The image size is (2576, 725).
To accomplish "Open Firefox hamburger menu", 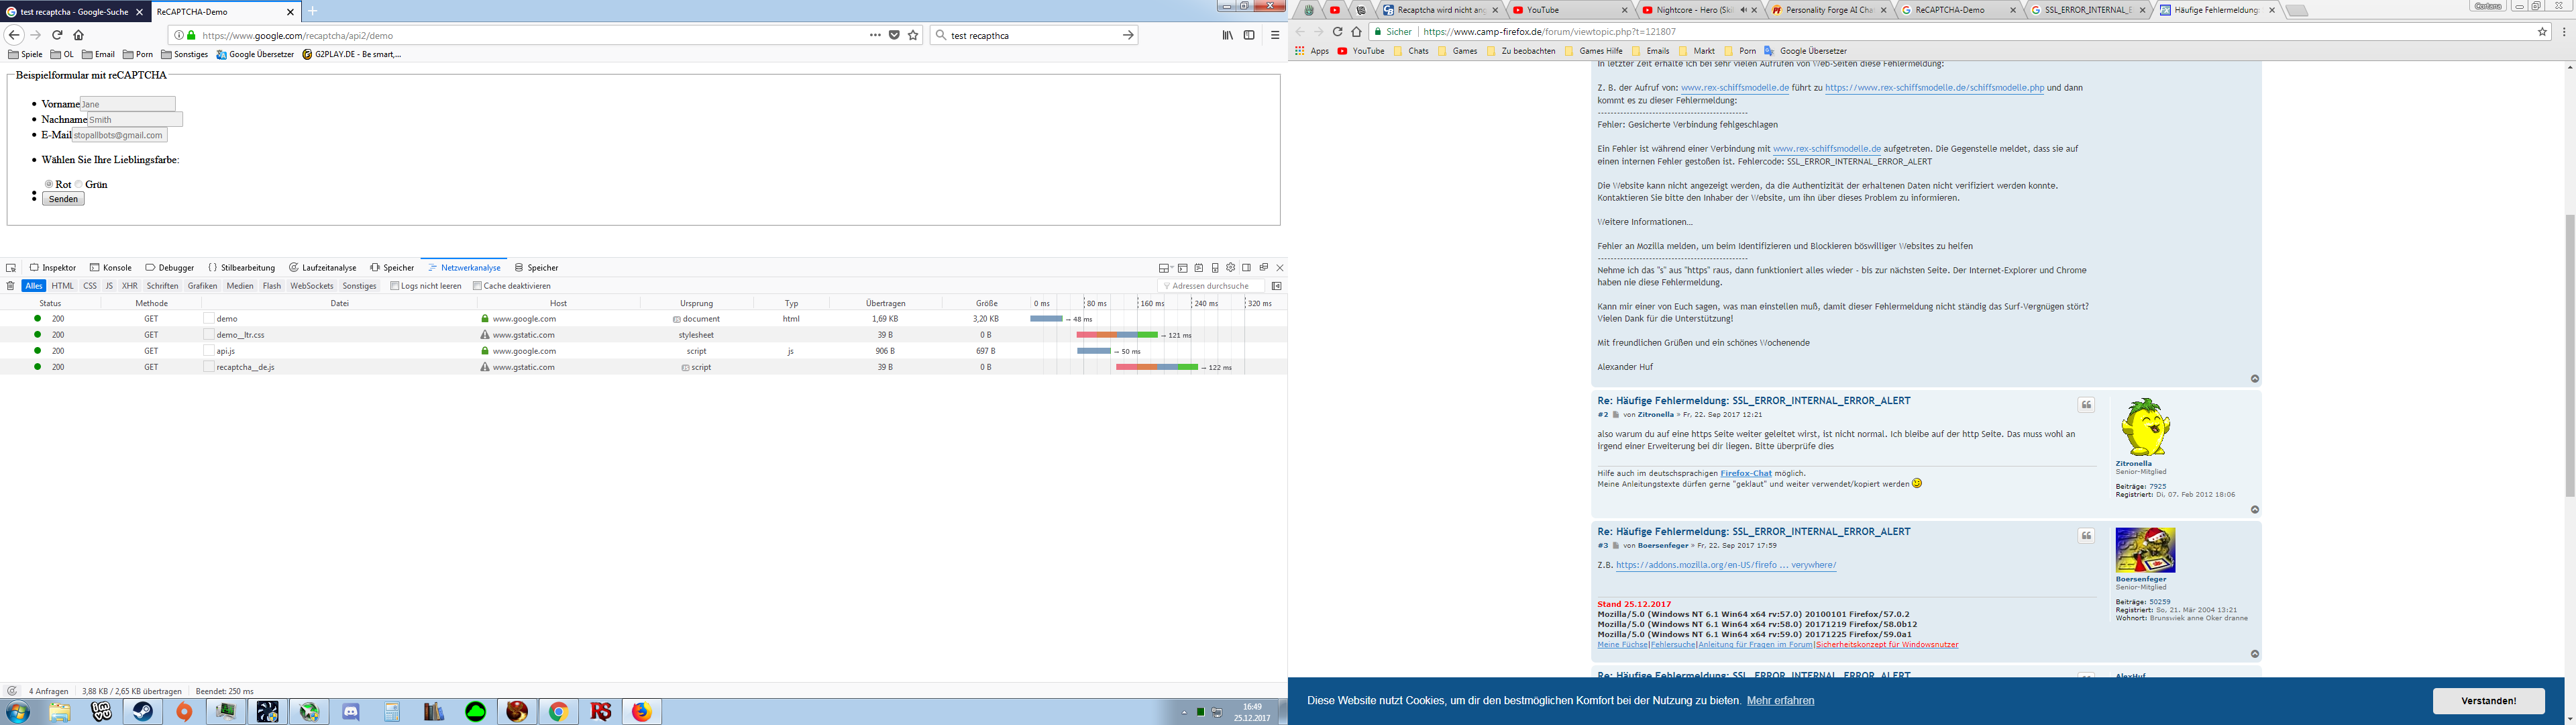I will [x=1275, y=35].
